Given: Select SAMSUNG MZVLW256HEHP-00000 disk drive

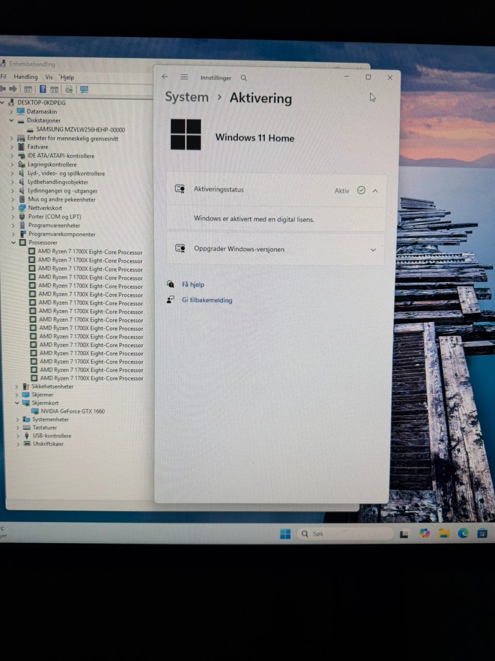Looking at the screenshot, I should tap(80, 130).
